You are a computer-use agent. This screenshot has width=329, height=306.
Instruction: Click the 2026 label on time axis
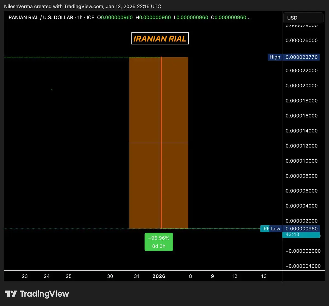click(159, 276)
